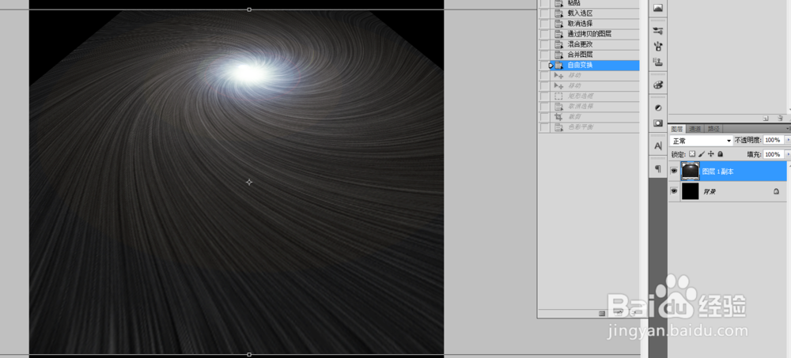791x358 pixels.
Task: Open the topmost collapsed panel icon showing a picture
Action: coord(658,8)
